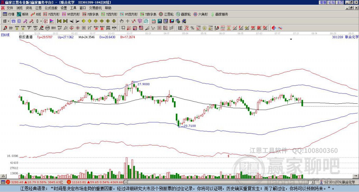
Task: Click the 20.7100 low price label
Action: click(190, 126)
